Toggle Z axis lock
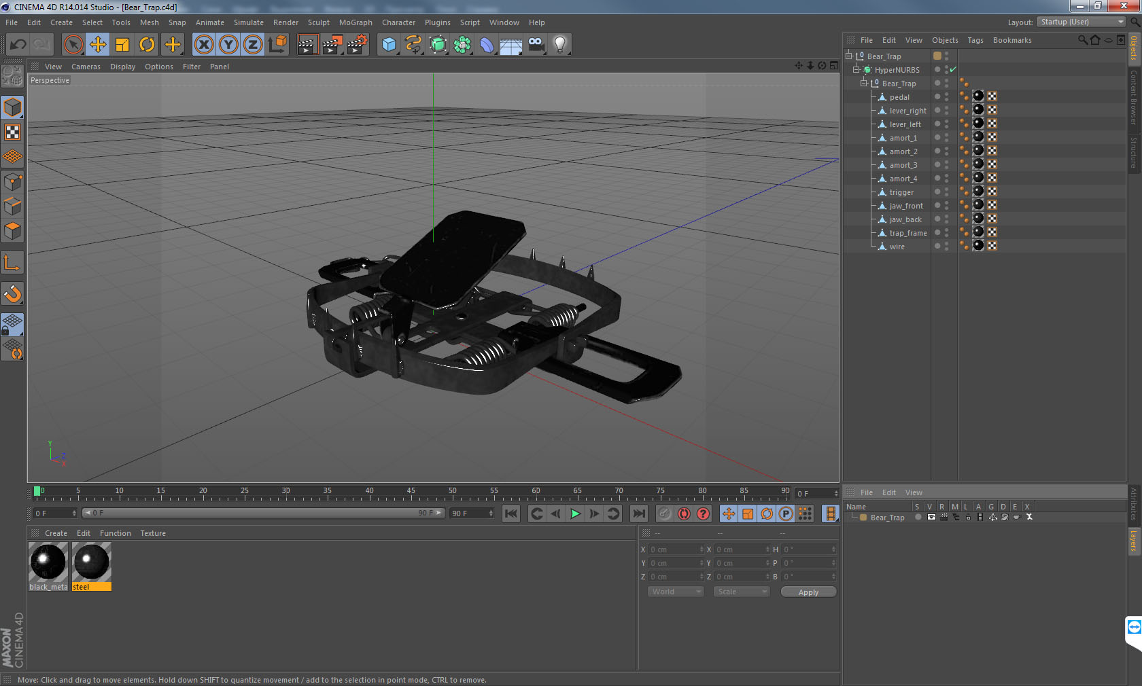1142x686 pixels. [253, 45]
